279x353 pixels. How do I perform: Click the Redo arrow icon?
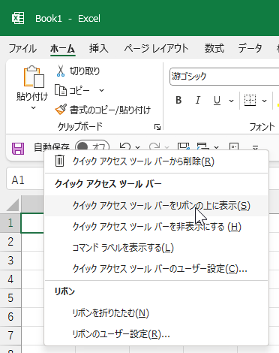(154, 146)
